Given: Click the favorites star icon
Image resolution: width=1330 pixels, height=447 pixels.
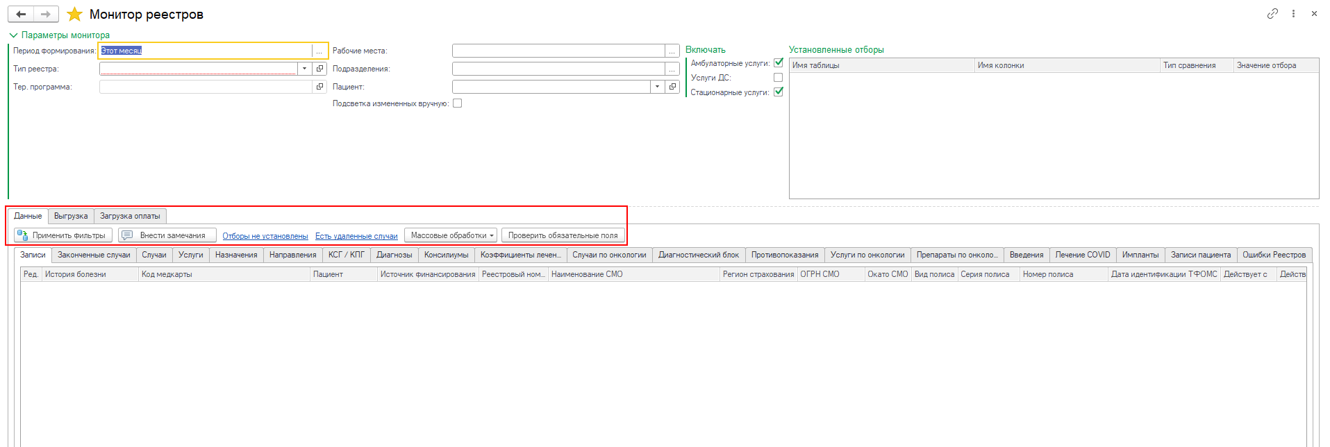Looking at the screenshot, I should tap(74, 14).
